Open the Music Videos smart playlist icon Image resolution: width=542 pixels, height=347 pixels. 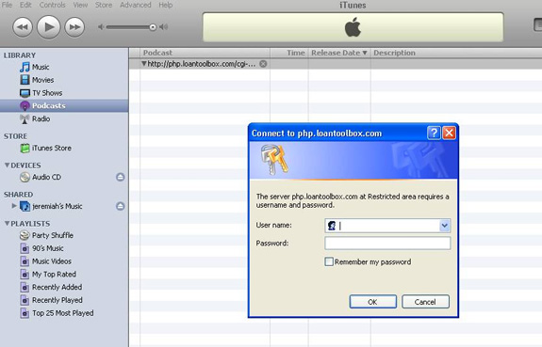point(25,261)
